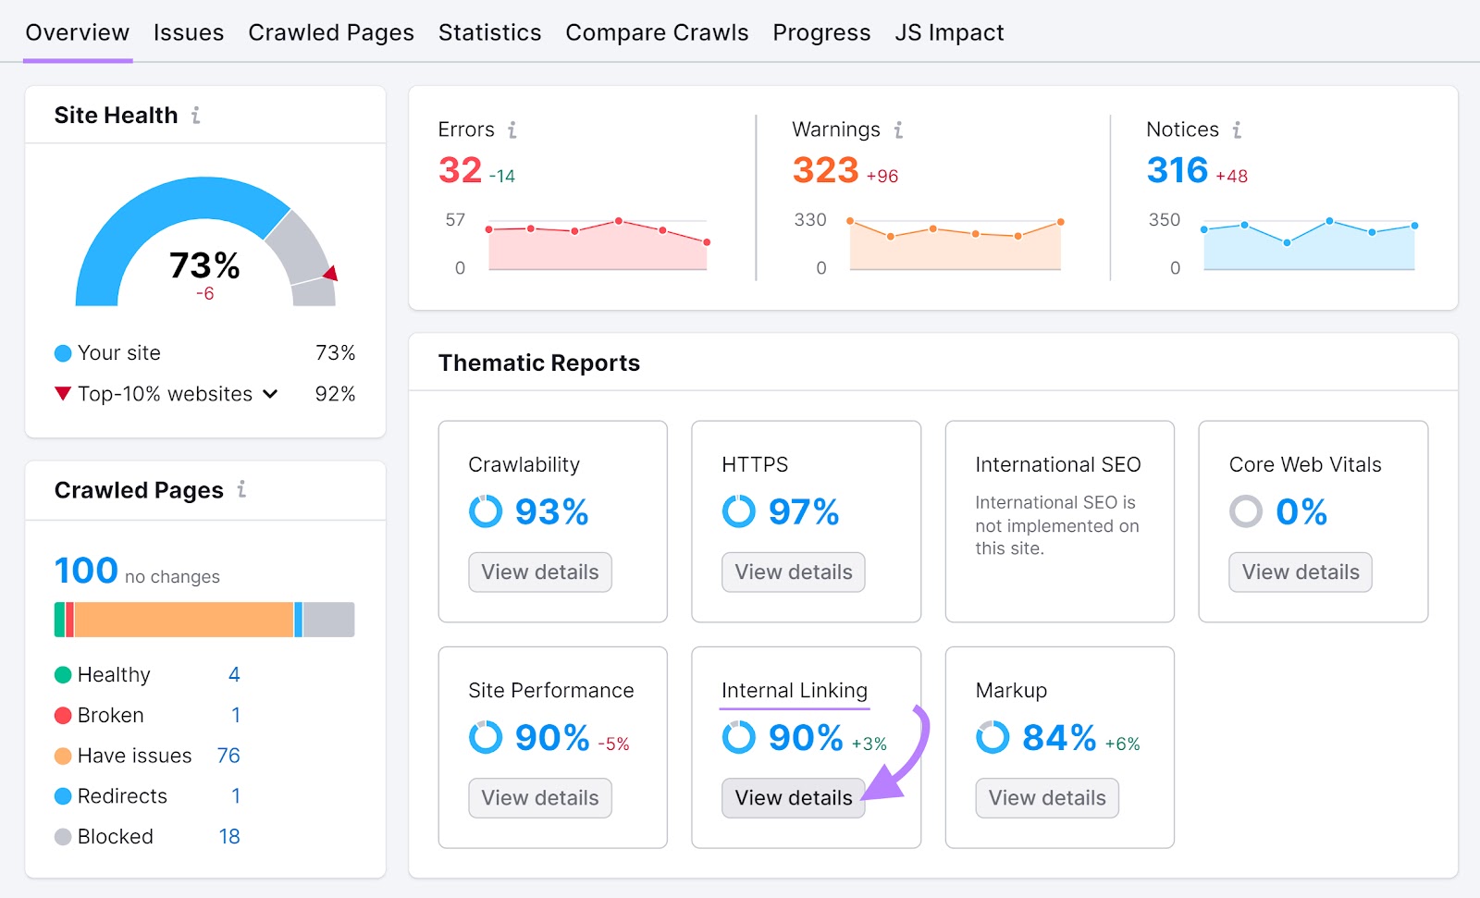Click the Core Web Vitals progress ring
The height and width of the screenshot is (898, 1480).
coord(1246,511)
